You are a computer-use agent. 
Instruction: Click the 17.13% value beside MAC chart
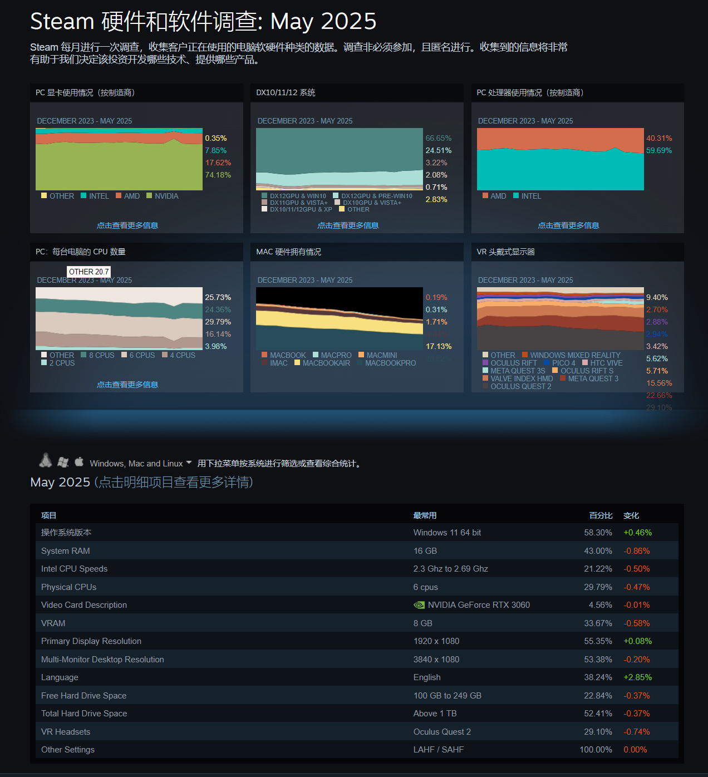[x=439, y=346]
